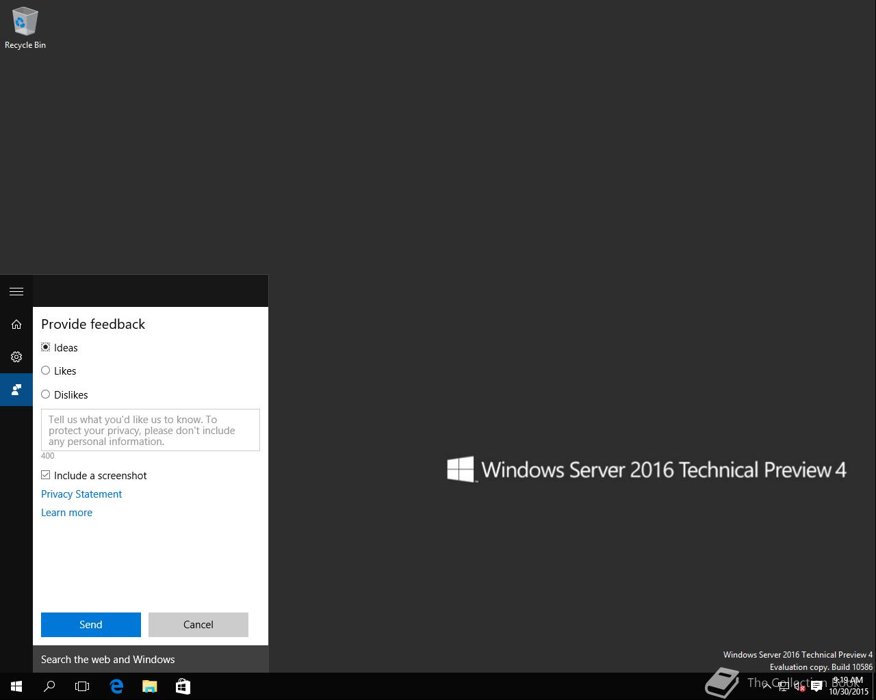Uncheck Include a screenshot
Viewport: 876px width, 700px height.
pyautogui.click(x=46, y=475)
